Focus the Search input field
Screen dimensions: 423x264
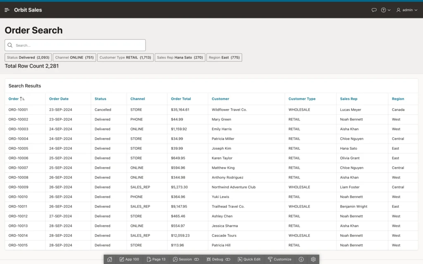pyautogui.click(x=75, y=45)
